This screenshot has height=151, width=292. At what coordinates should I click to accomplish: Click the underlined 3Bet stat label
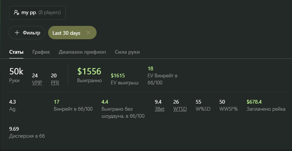(160, 109)
